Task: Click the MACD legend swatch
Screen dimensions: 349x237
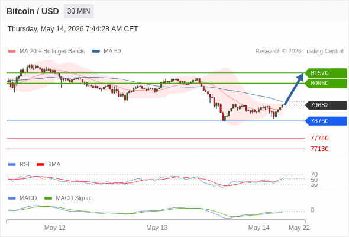Action: point(12,198)
